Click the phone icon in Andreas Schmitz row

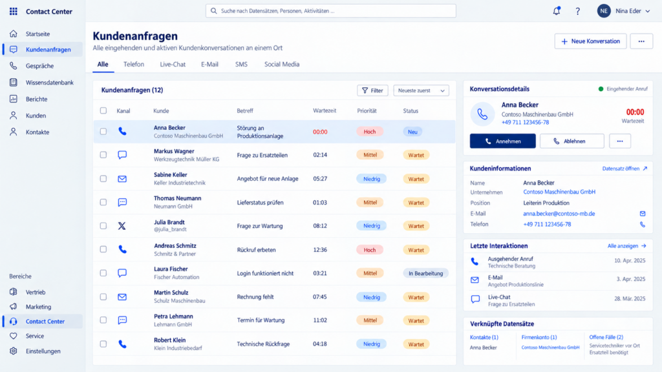122,249
